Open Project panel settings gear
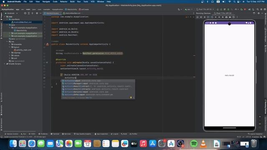267x150 pixels. [x=37, y=13]
